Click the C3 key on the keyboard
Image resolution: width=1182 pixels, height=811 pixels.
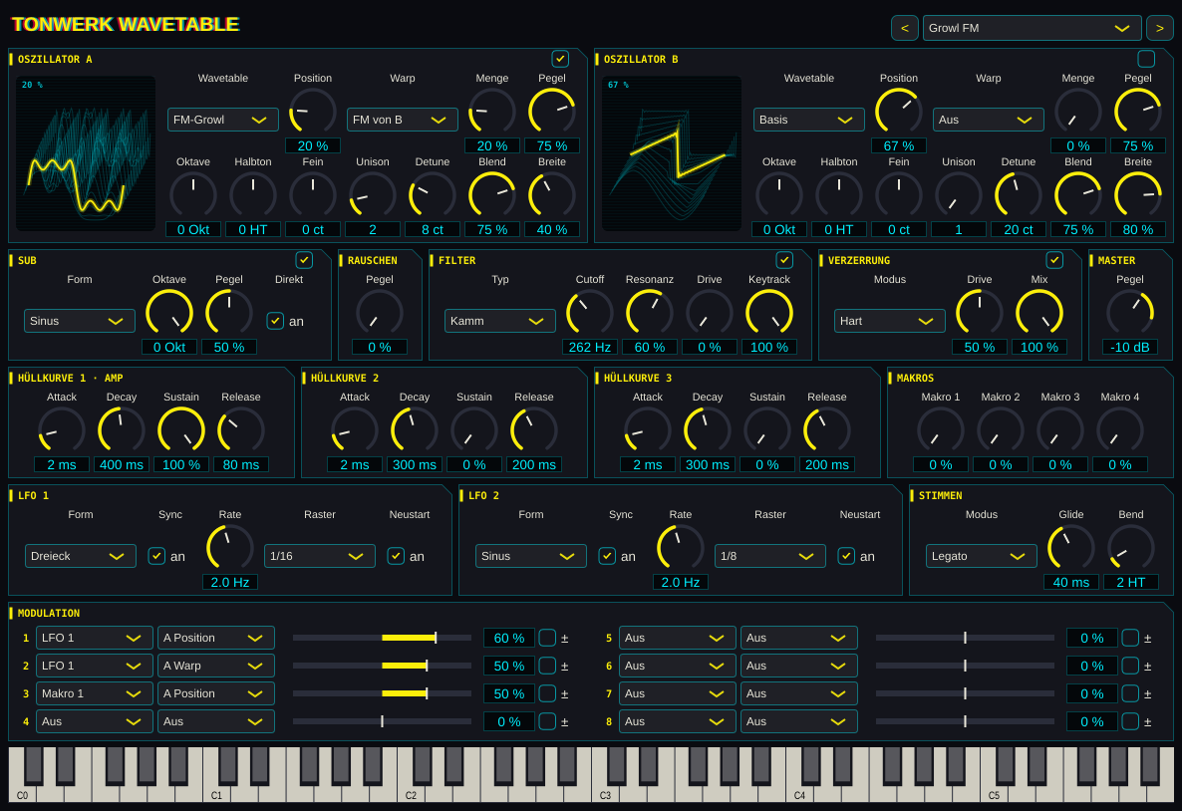pos(605,794)
